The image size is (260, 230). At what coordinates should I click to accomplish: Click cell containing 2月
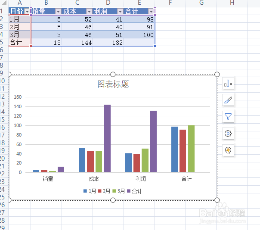pyautogui.click(x=19, y=27)
